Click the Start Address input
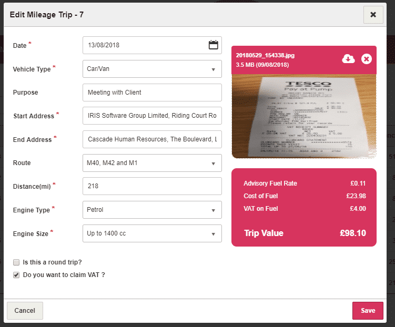Viewport: 395px width, 327px height. (152, 116)
